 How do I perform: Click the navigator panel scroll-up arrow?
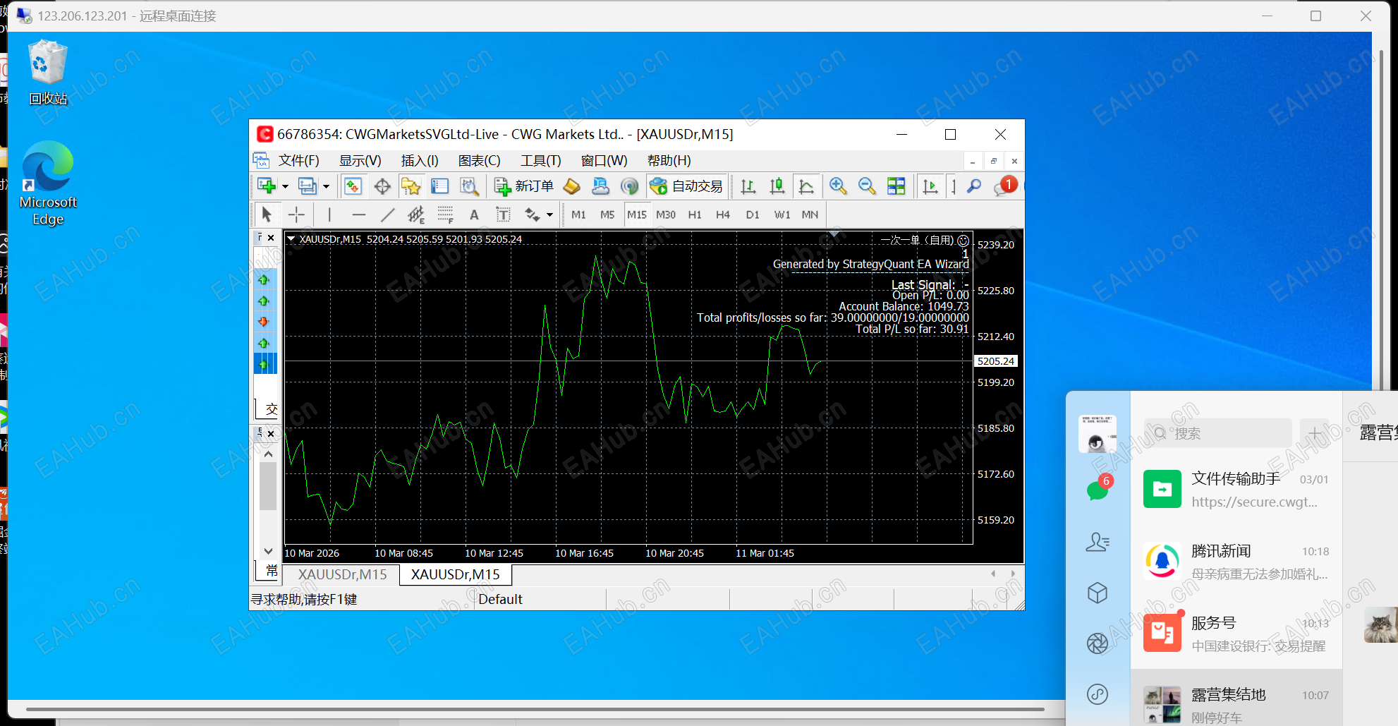click(x=268, y=454)
